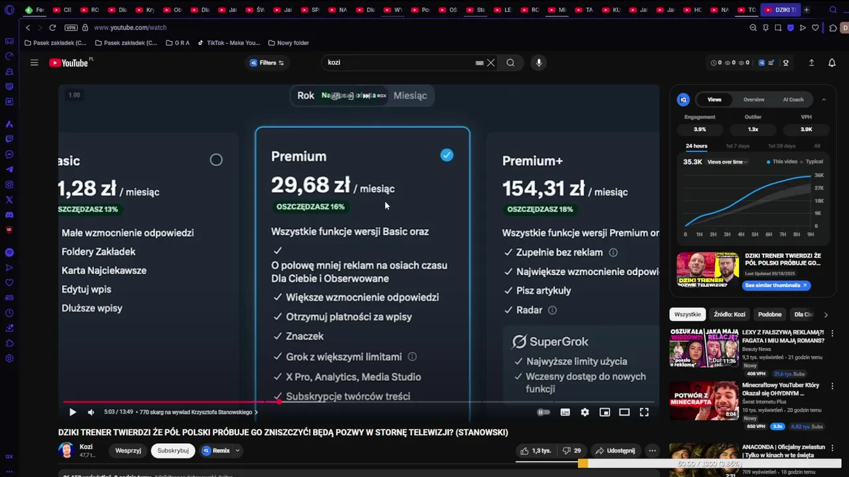Filter by Źródło: Kozi chip

730,315
